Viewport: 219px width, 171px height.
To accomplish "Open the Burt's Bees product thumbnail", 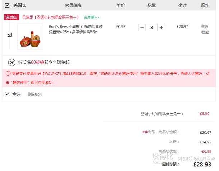I will tap(30, 36).
